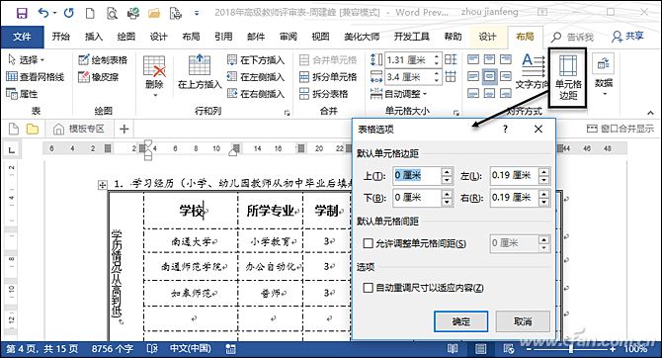662x358 pixels.
Task: Switch to the 审阅 tab
Action: (x=288, y=37)
